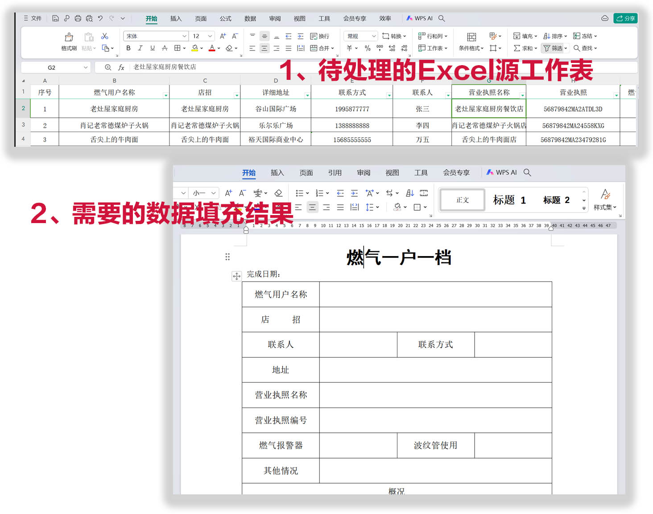
Task: Select the Format Painter (格式刷) tool
Action: (69, 41)
